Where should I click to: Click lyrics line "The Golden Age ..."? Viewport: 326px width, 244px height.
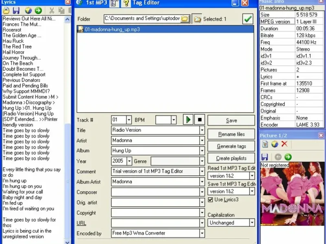point(22,35)
